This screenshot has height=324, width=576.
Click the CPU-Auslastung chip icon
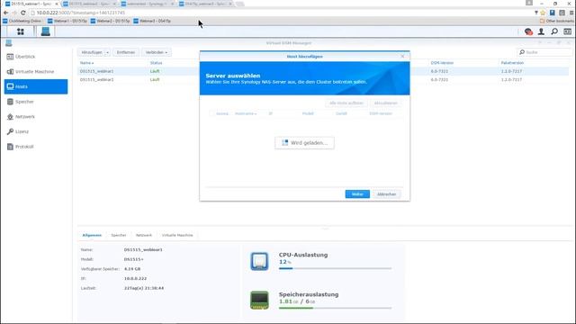coord(259,261)
